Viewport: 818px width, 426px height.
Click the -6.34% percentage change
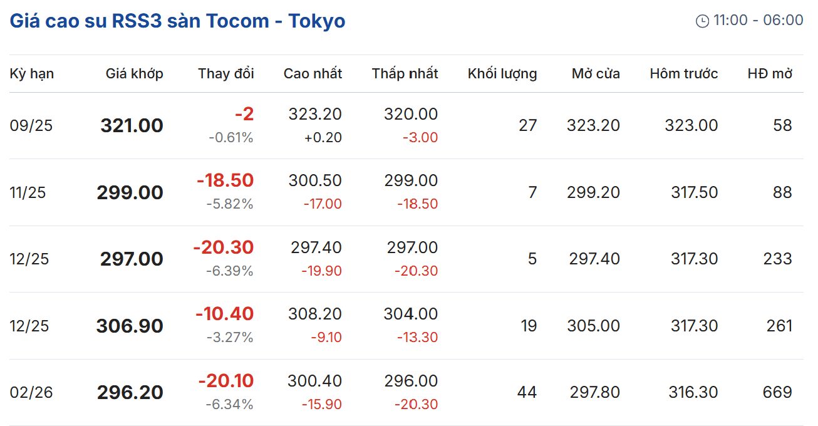[229, 405]
